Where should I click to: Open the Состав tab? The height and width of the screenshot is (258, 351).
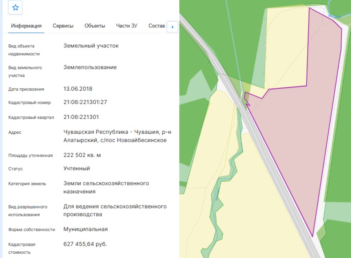click(x=157, y=26)
